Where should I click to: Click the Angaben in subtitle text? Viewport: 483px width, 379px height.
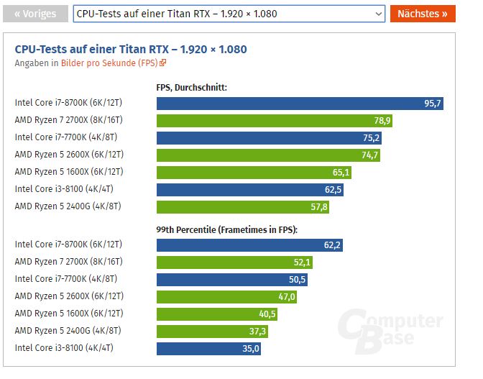37,63
